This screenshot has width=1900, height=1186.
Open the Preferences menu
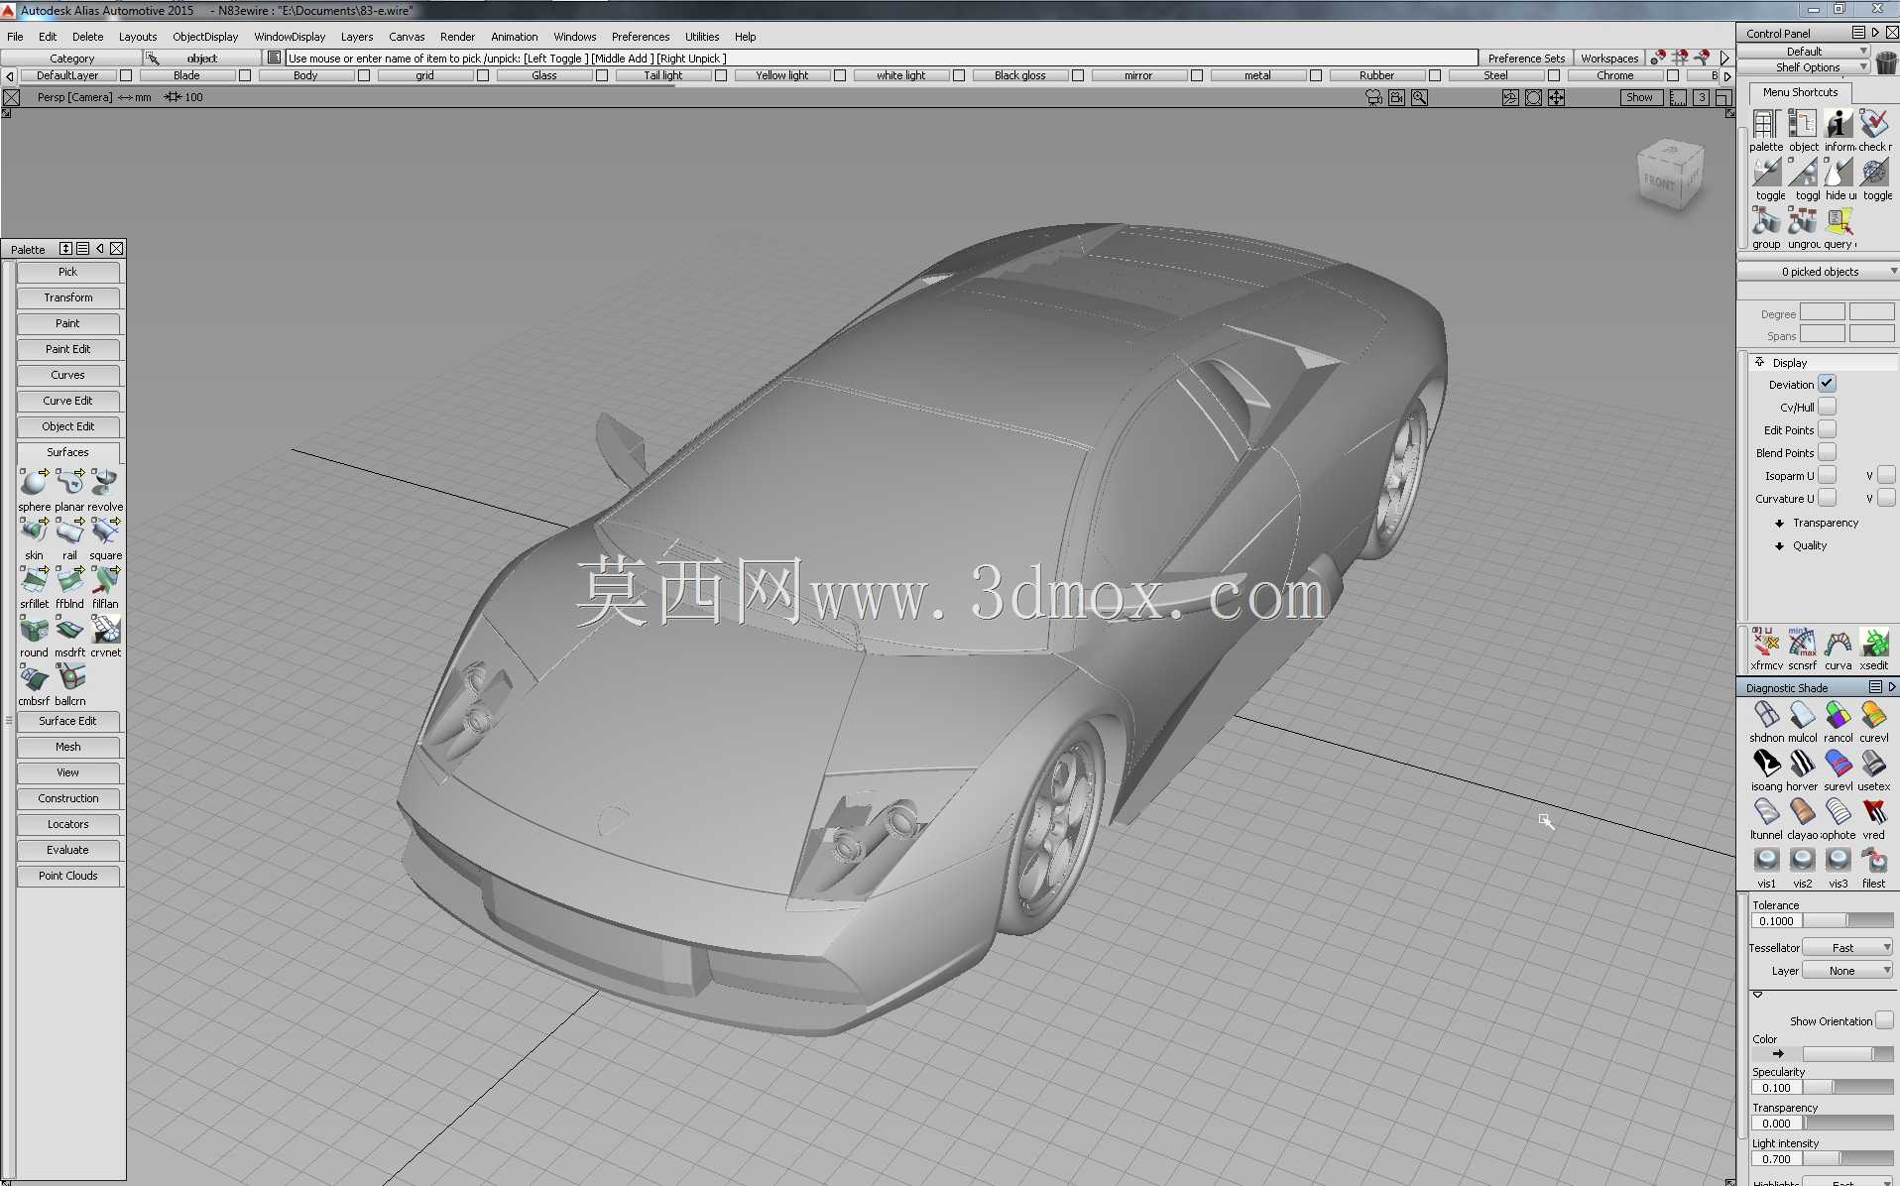tap(641, 37)
